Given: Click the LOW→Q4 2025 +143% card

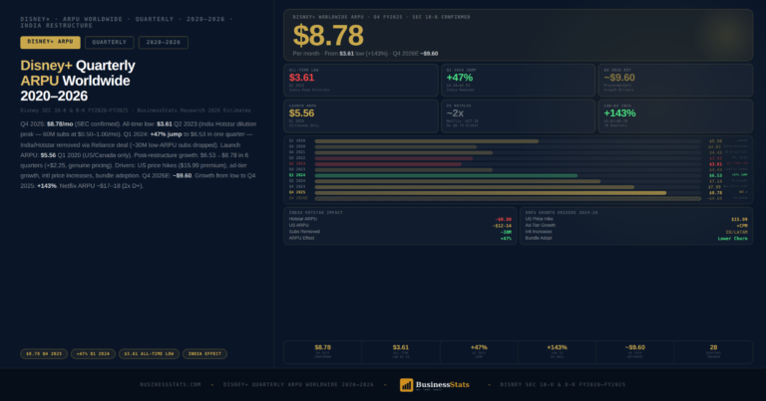Looking at the screenshot, I should click(x=675, y=116).
